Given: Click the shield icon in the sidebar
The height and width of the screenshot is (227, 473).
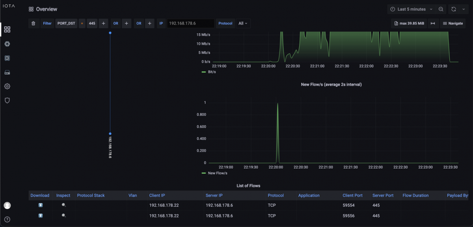Looking at the screenshot, I should [7, 101].
